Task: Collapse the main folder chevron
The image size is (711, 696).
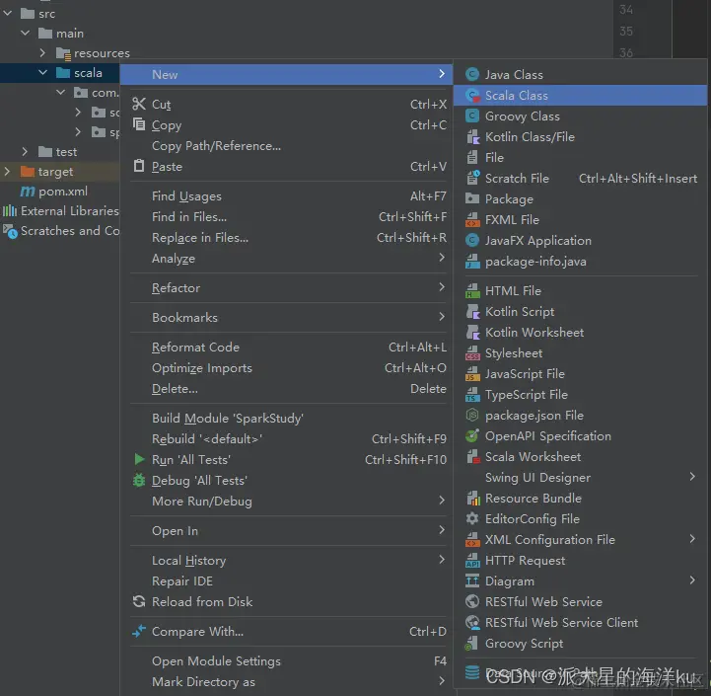Action: point(26,34)
